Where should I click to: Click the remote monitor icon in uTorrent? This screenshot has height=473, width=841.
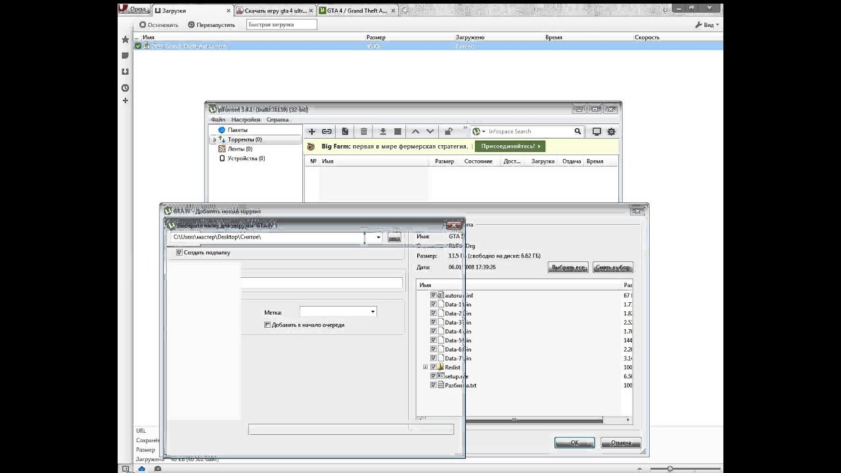(597, 131)
